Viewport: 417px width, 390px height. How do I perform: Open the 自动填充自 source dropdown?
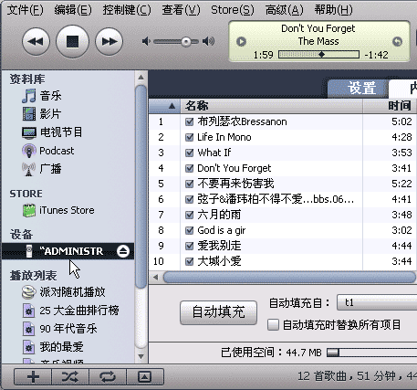[377, 302]
